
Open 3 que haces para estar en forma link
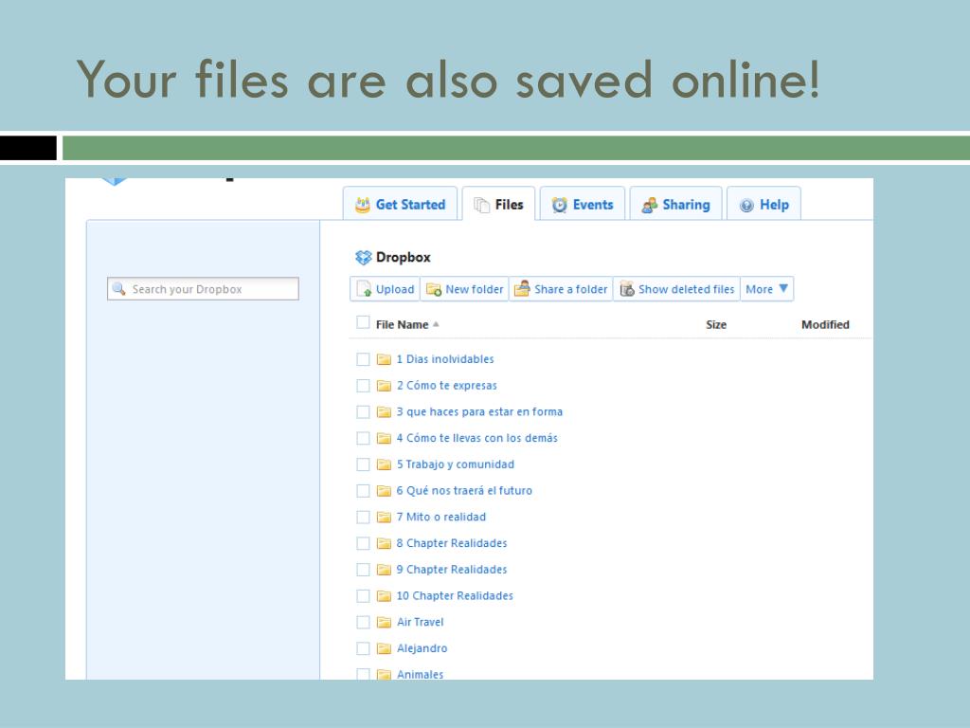479,411
